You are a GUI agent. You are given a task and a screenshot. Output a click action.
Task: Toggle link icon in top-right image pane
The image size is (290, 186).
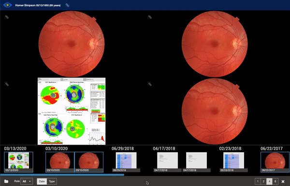click(150, 17)
